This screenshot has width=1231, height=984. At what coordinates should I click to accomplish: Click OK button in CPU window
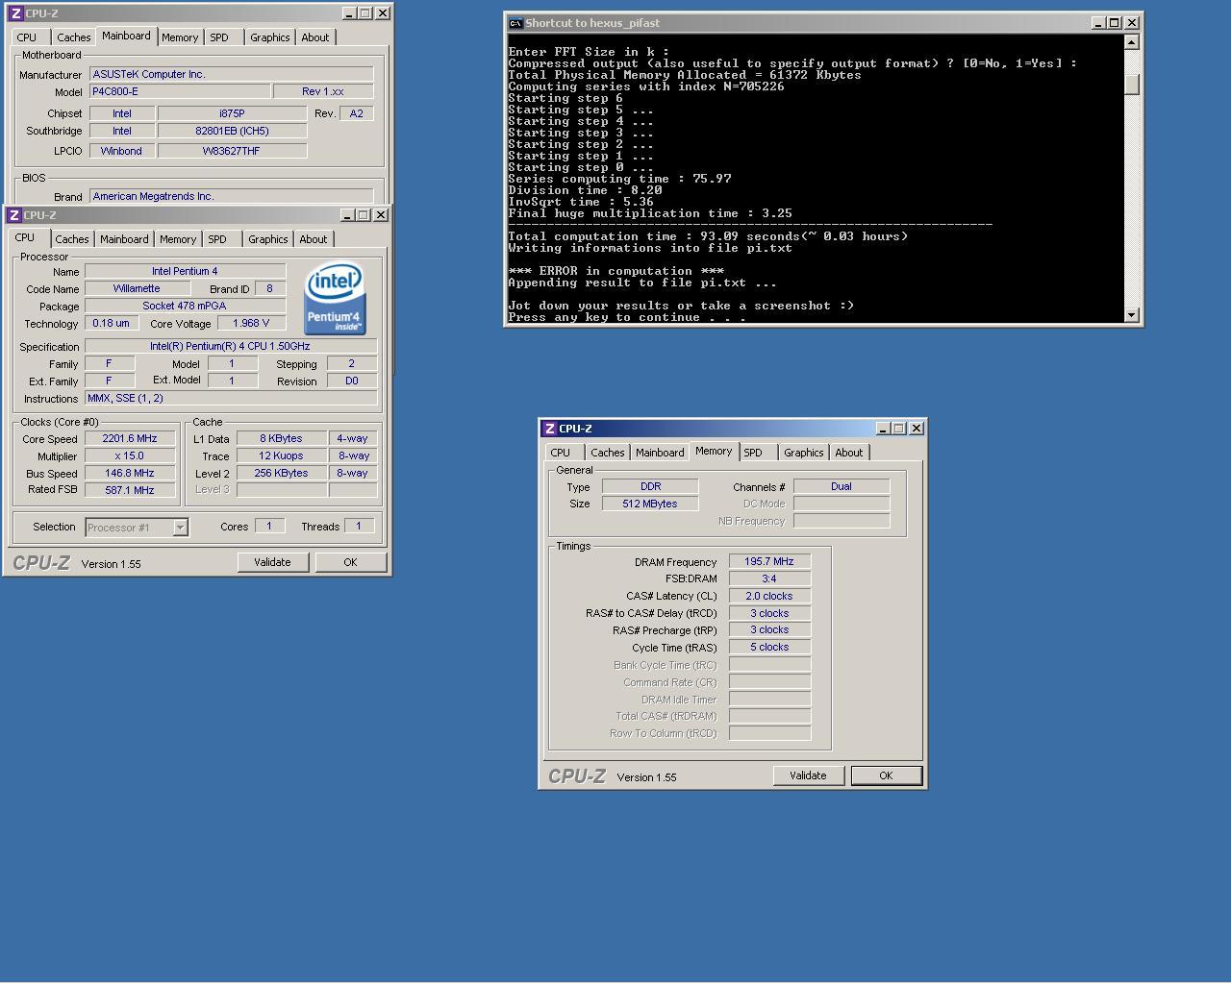[350, 562]
